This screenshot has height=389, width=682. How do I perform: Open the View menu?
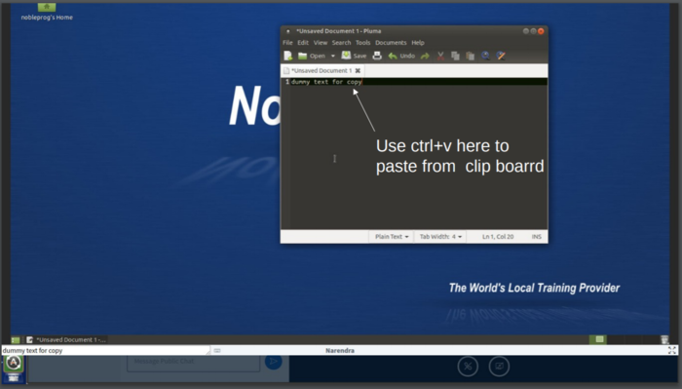pyautogui.click(x=321, y=43)
